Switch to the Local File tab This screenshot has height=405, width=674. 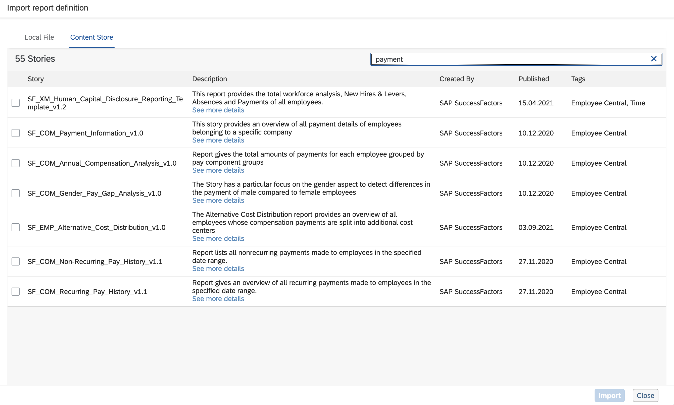click(x=39, y=37)
